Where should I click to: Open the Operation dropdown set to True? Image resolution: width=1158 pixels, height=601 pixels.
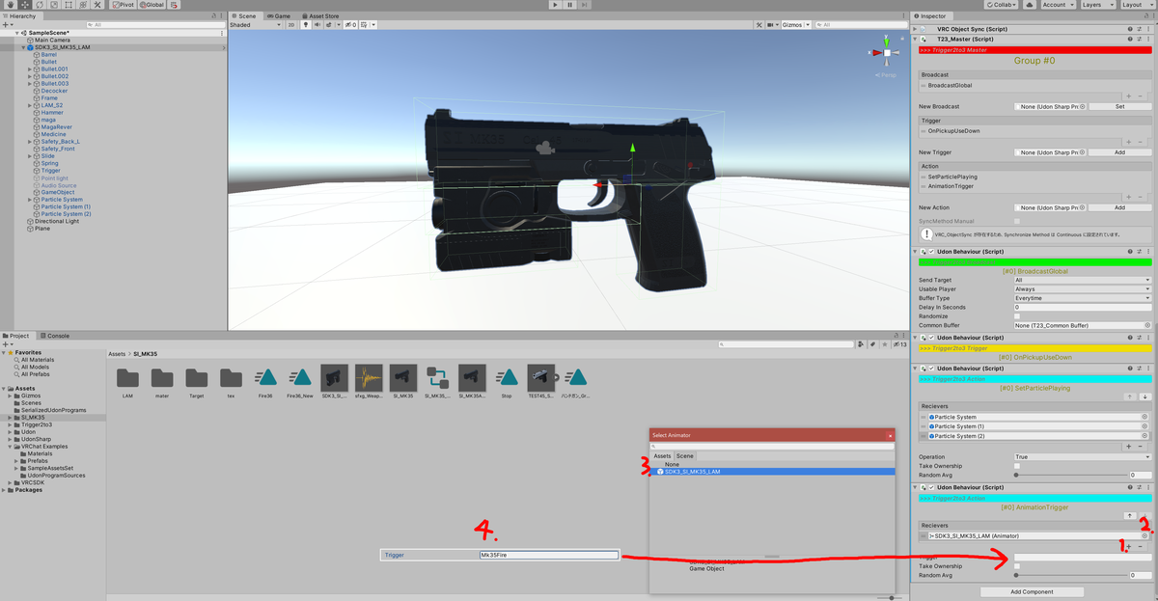pos(1082,457)
